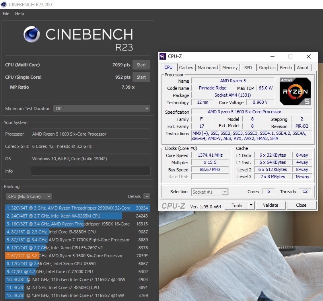Image resolution: width=323 pixels, height=301 pixels.
Task: Click the Info input field
Action: (90, 171)
